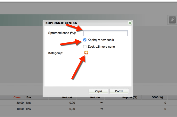The width and height of the screenshot is (177, 117).
Task: Uncheck Kopiraj v nov cenik checkbox
Action: [85, 40]
